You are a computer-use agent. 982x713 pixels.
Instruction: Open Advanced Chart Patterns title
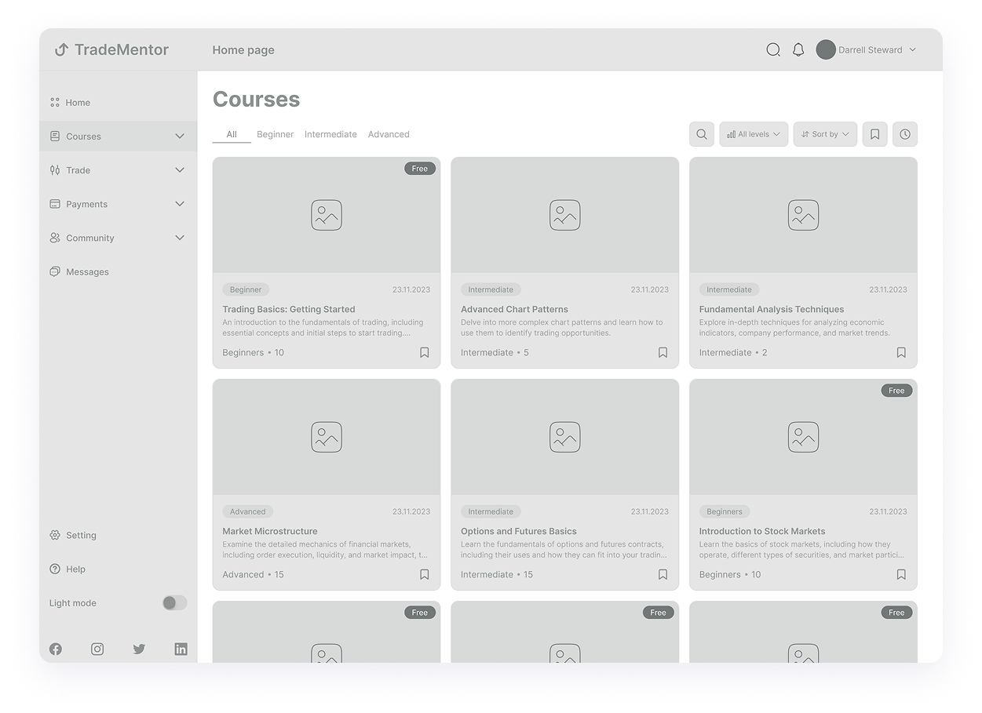click(514, 309)
